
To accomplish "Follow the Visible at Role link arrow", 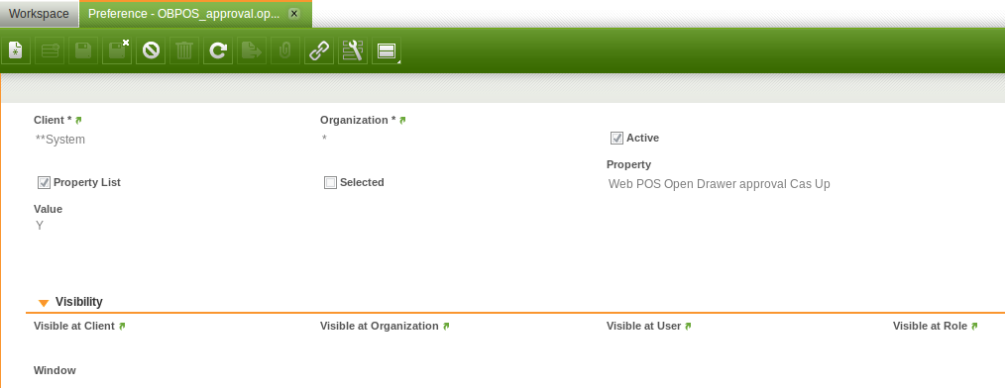I will (x=974, y=327).
